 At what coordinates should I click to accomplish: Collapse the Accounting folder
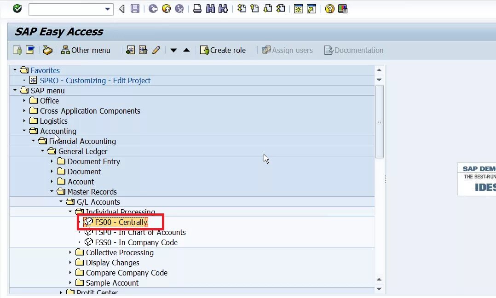click(24, 131)
